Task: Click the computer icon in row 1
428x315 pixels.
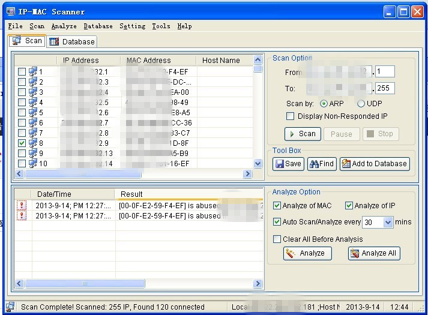Action: click(33, 72)
